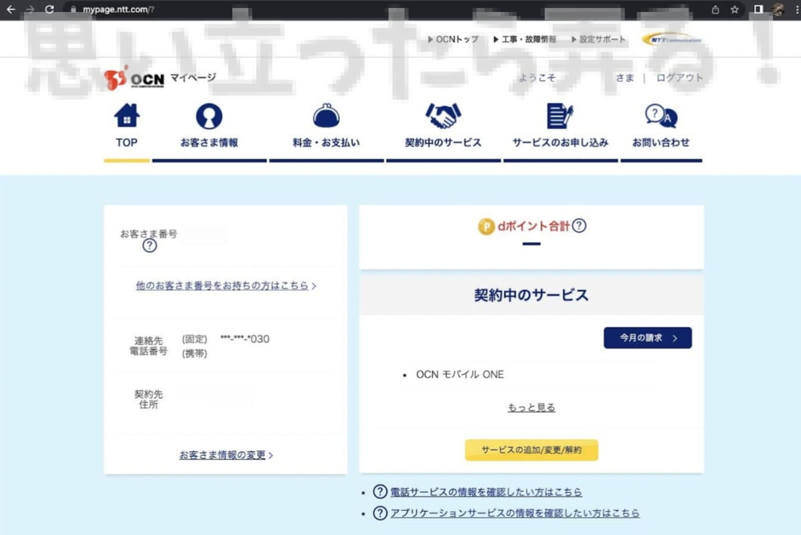Open 電話サービスの情報を確認したい方はこちら link
The height and width of the screenshot is (535, 801).
tap(486, 492)
